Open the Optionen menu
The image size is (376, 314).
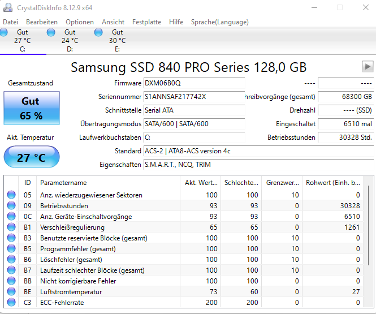(x=80, y=22)
